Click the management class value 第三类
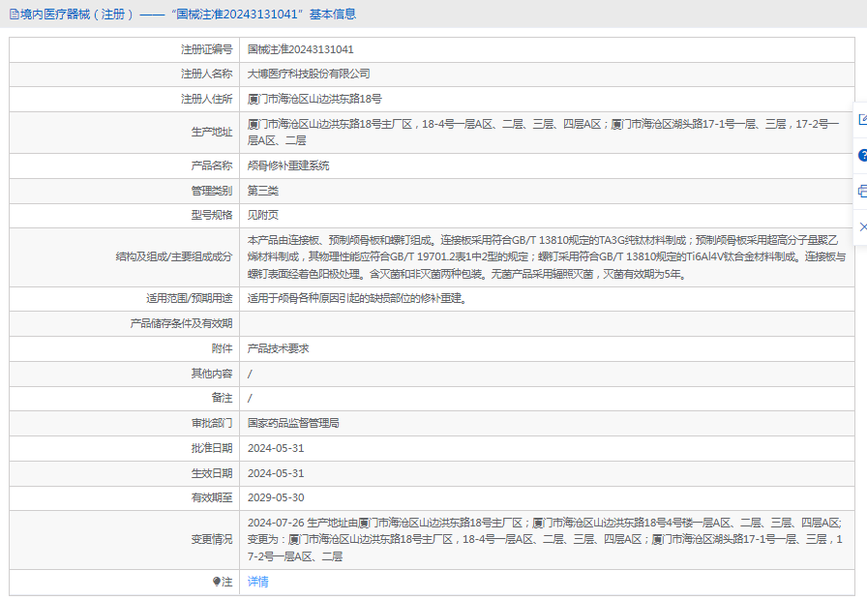The width and height of the screenshot is (867, 600). 262,191
